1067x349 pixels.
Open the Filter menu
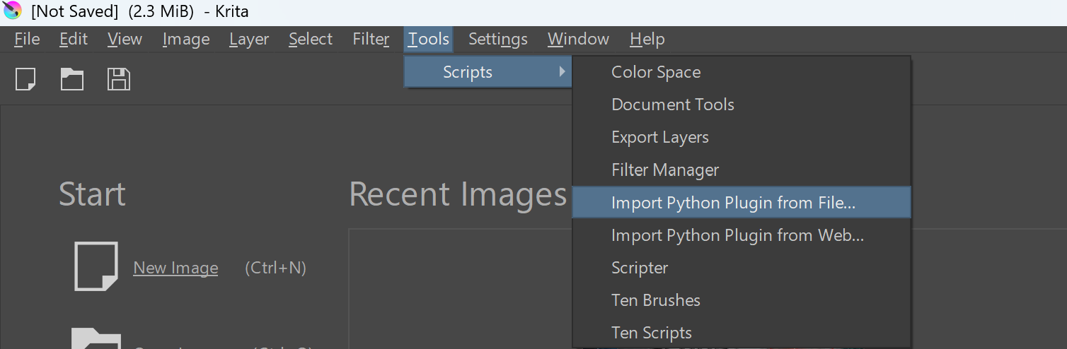point(371,39)
